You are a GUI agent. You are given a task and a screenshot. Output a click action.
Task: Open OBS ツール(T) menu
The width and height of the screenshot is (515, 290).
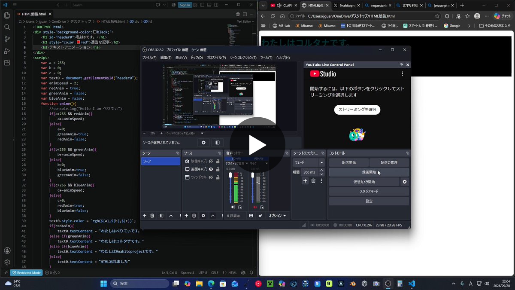[x=266, y=58]
